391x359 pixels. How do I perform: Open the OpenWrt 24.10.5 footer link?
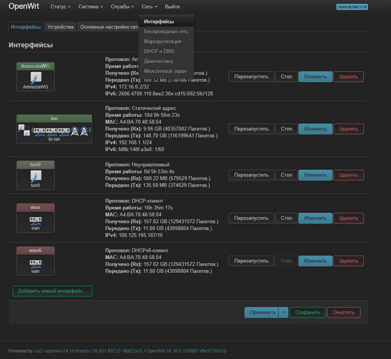coord(187,351)
